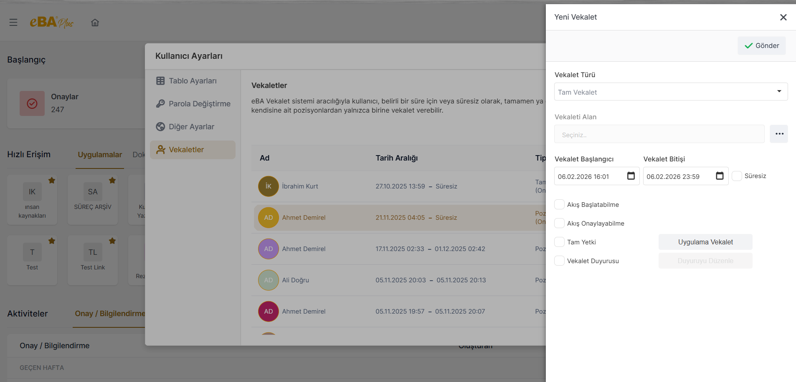Screen dimensions: 796x382
Task: Open the SÜREÇ ARŞİV SA app tile
Action: coord(93,200)
